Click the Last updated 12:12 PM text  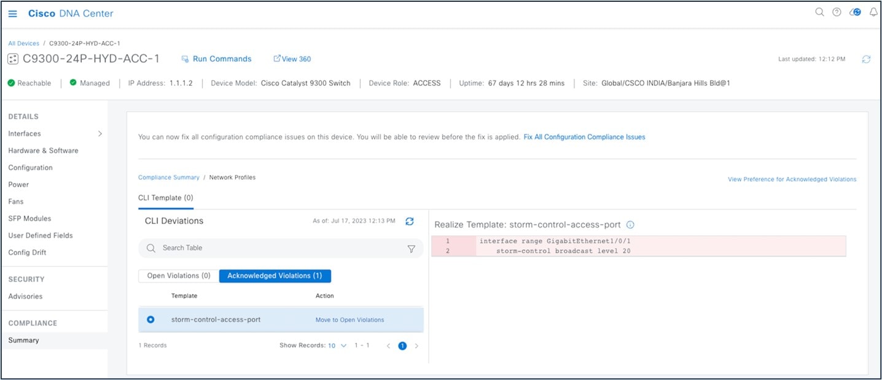(x=811, y=59)
